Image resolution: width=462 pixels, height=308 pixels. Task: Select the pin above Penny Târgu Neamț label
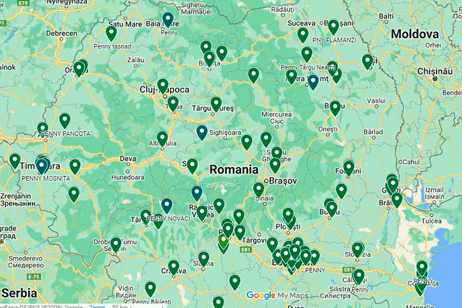click(x=307, y=54)
